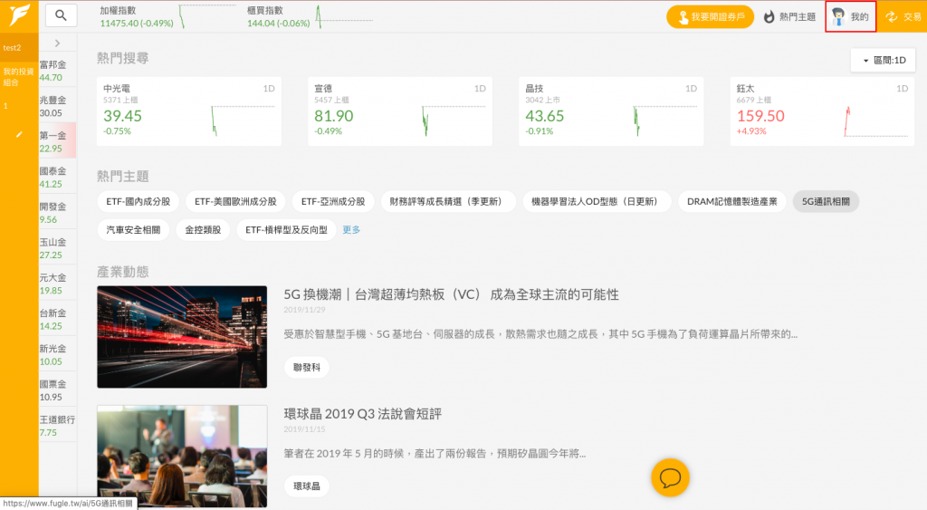927x510 pixels.
Task: Open 兆豐金 in watchlist
Action: 57,107
